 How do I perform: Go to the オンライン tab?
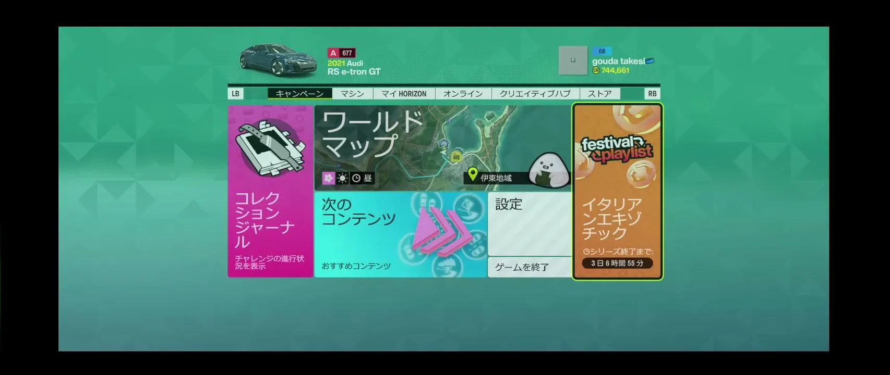click(x=463, y=94)
